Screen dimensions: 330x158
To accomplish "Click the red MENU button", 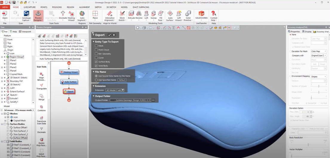I will tap(5, 7).
